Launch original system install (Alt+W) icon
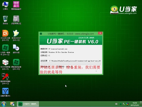 tap(16, 64)
